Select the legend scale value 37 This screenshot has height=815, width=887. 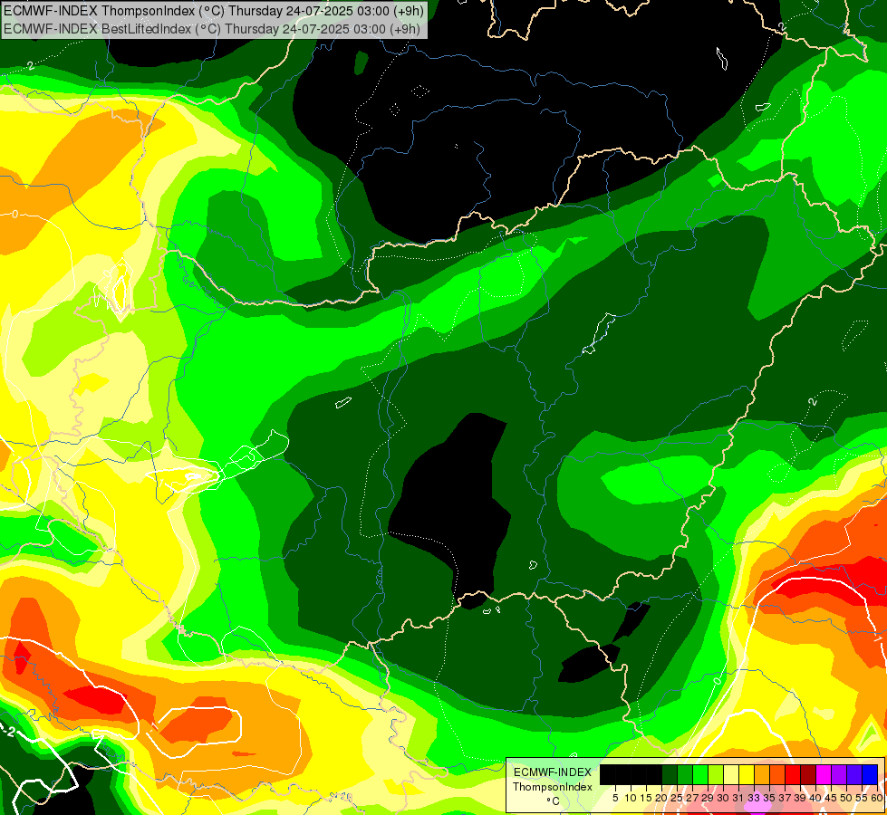(785, 798)
